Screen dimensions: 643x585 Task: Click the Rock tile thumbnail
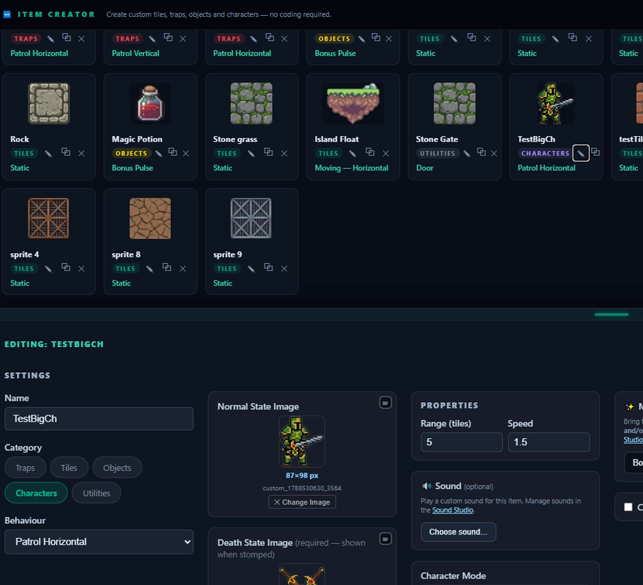point(49,103)
